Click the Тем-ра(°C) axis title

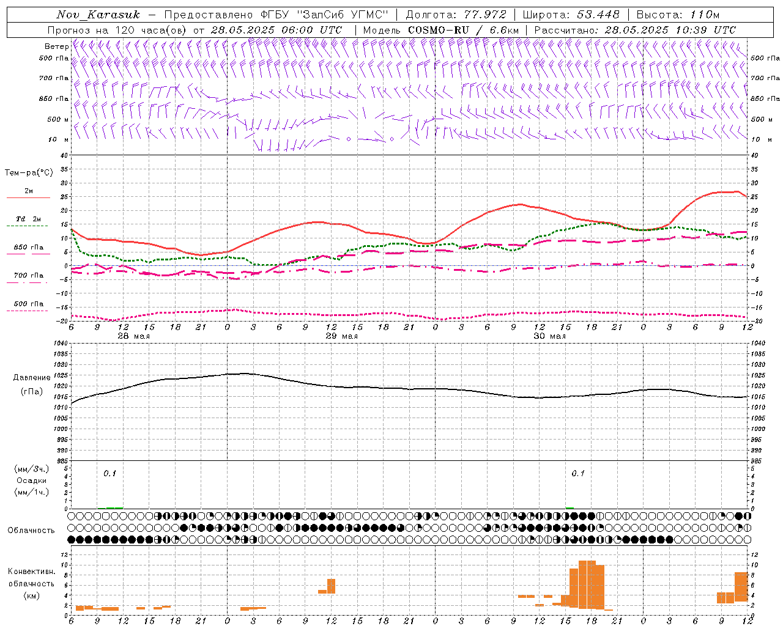pos(29,173)
